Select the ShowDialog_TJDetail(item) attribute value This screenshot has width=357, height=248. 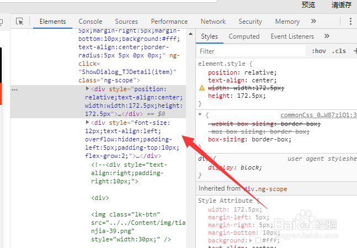[127, 72]
